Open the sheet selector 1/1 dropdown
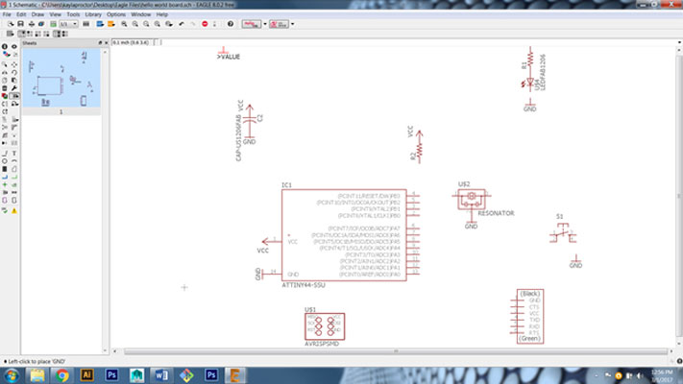The image size is (683, 384). (x=69, y=24)
